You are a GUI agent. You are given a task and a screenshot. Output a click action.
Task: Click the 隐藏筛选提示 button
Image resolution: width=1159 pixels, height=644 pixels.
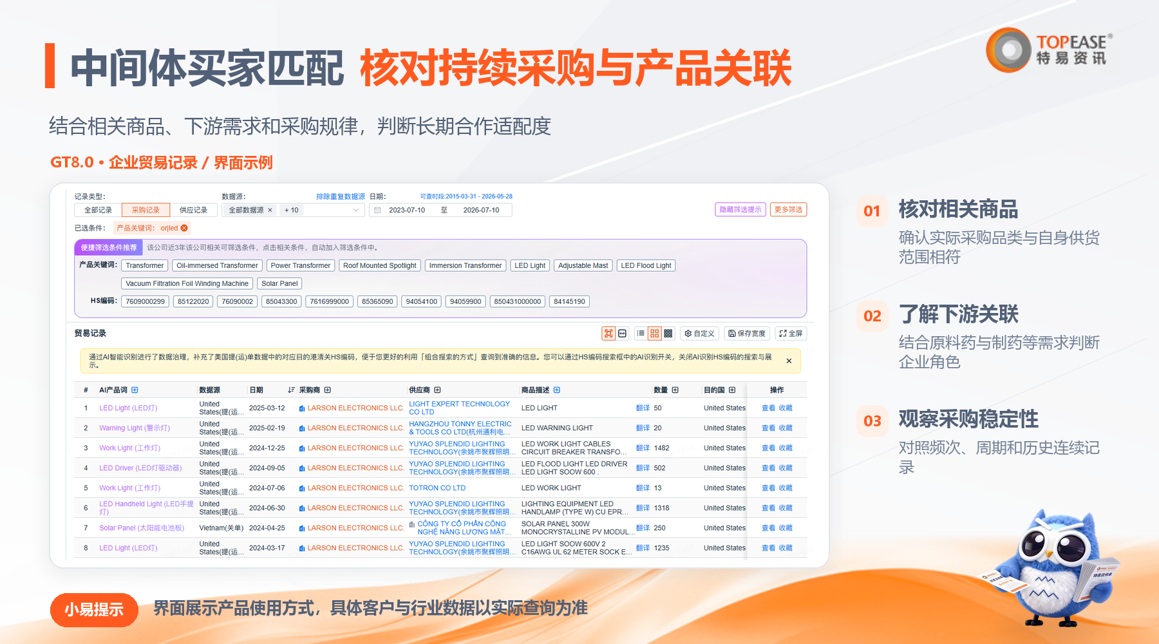coord(740,209)
